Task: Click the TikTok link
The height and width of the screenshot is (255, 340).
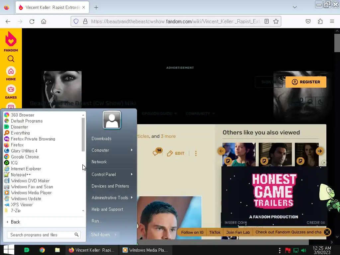Action: (x=215, y=232)
